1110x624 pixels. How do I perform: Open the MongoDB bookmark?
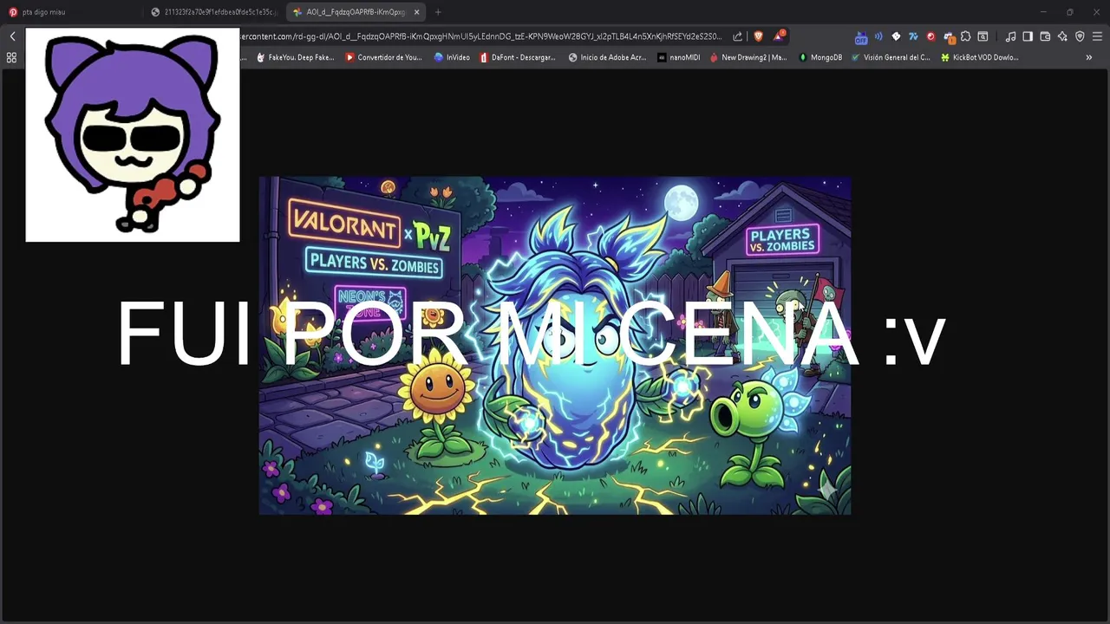pos(820,57)
